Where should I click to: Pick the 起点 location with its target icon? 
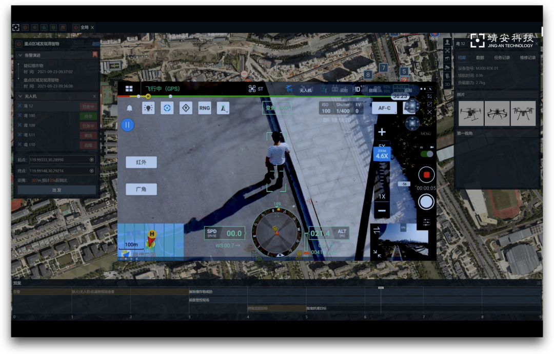tap(91, 160)
